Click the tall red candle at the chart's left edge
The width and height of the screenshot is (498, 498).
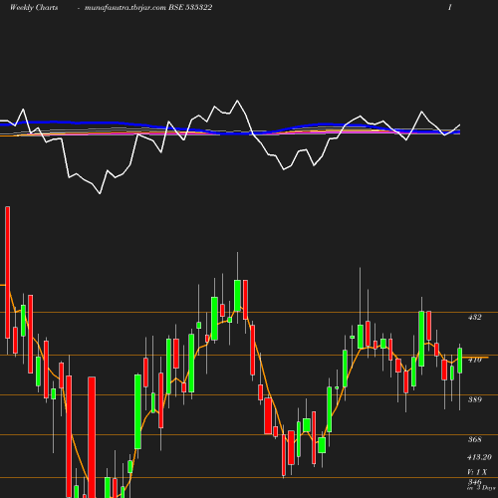8,272
